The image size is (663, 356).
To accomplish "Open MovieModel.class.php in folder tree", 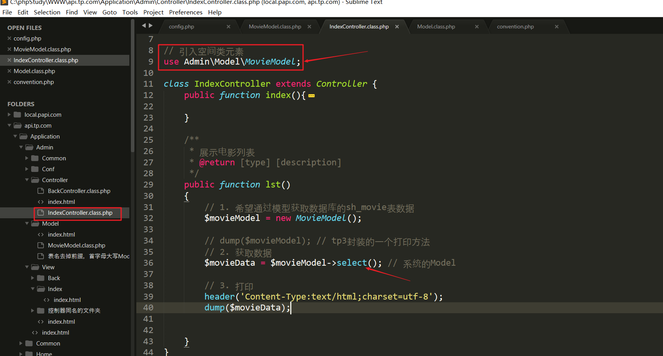I will coord(76,246).
